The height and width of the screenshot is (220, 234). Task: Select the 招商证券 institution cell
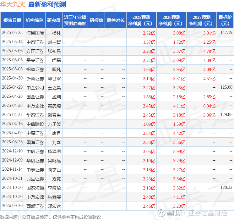coord(35,69)
